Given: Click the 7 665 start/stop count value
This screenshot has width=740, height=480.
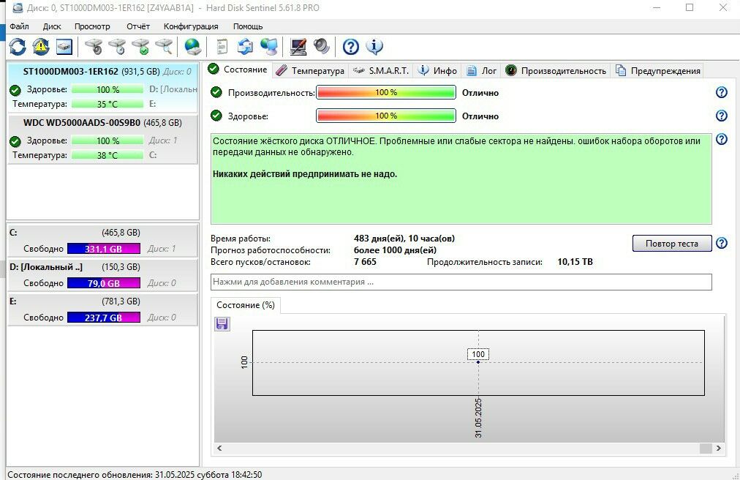Looking at the screenshot, I should click(366, 262).
